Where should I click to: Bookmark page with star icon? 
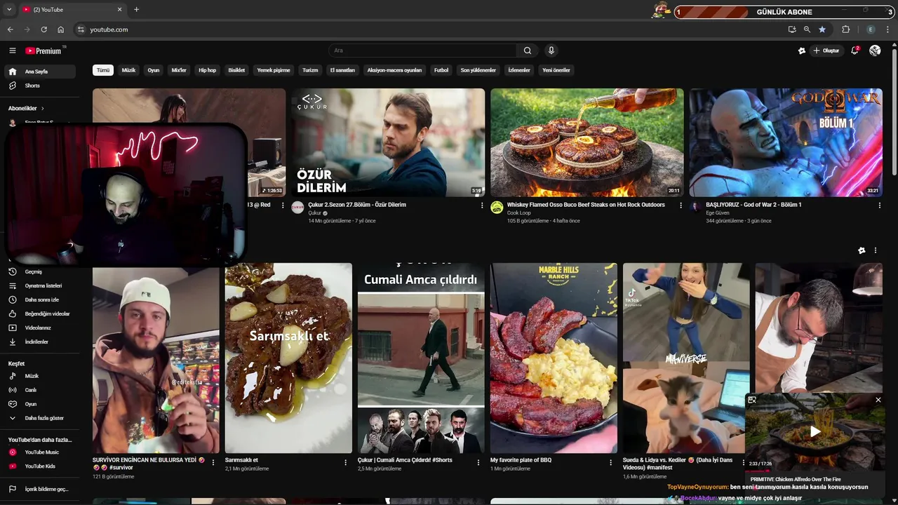pos(822,29)
